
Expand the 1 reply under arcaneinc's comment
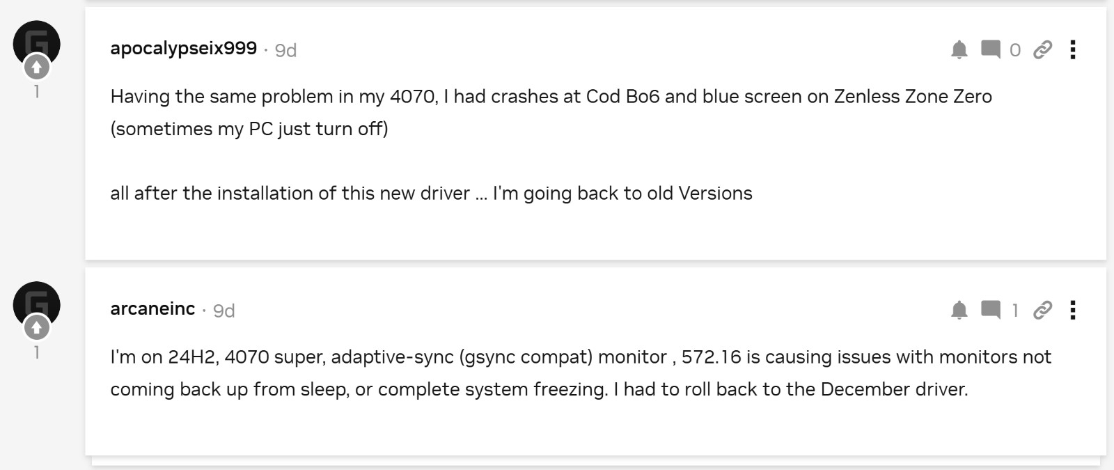[x=1015, y=311]
